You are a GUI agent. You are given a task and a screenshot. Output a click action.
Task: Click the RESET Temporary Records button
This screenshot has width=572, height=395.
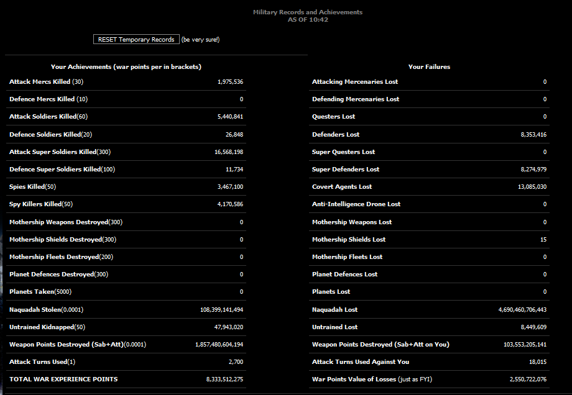136,39
